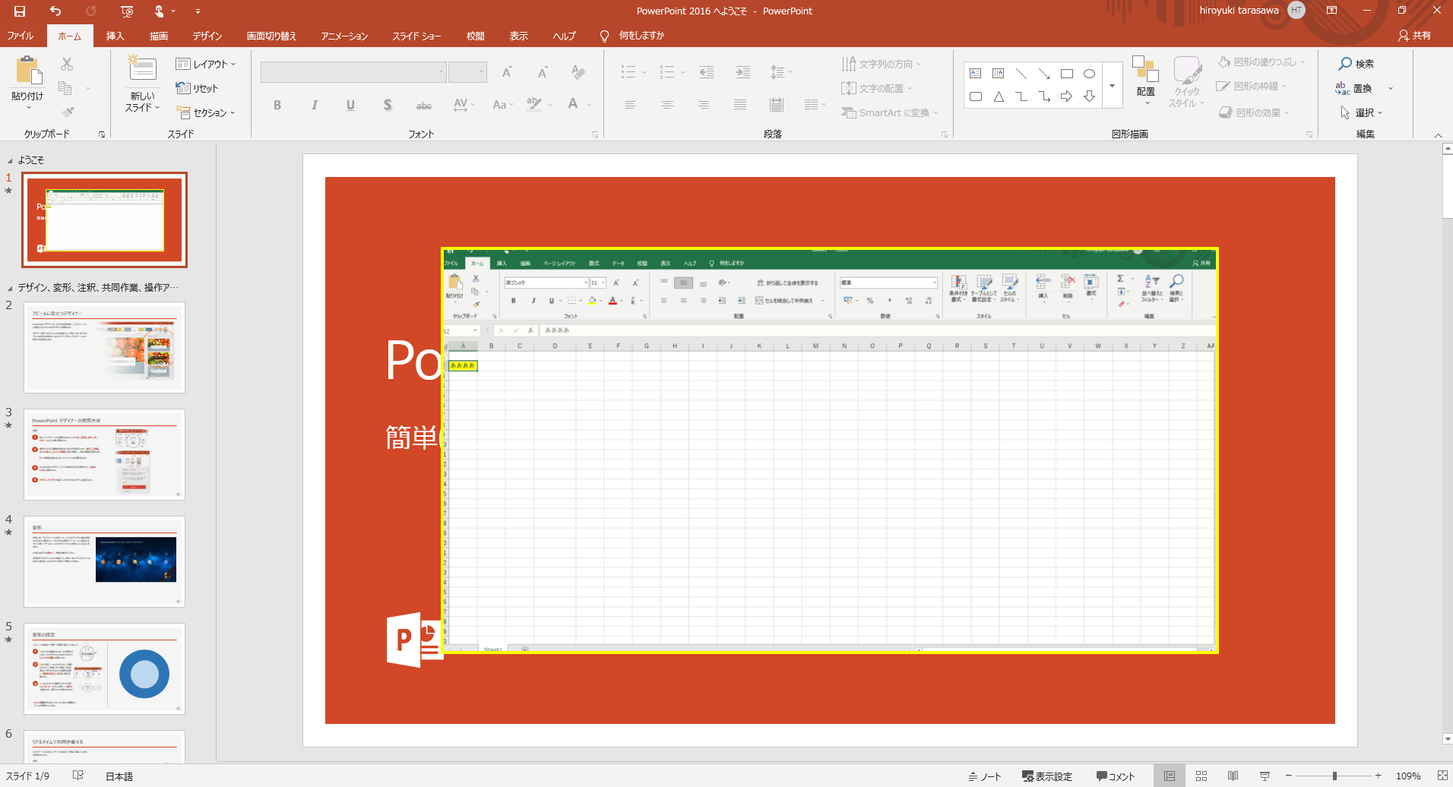This screenshot has width=1453, height=787.
Task: Start slide show from status bar
Action: point(1265,776)
